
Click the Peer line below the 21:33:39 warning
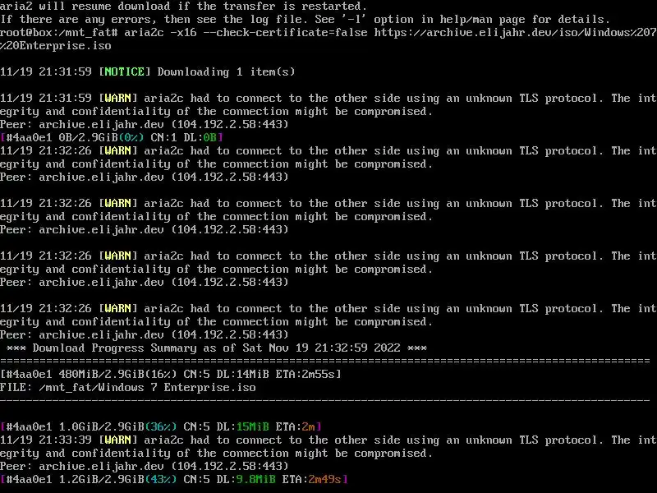point(145,466)
